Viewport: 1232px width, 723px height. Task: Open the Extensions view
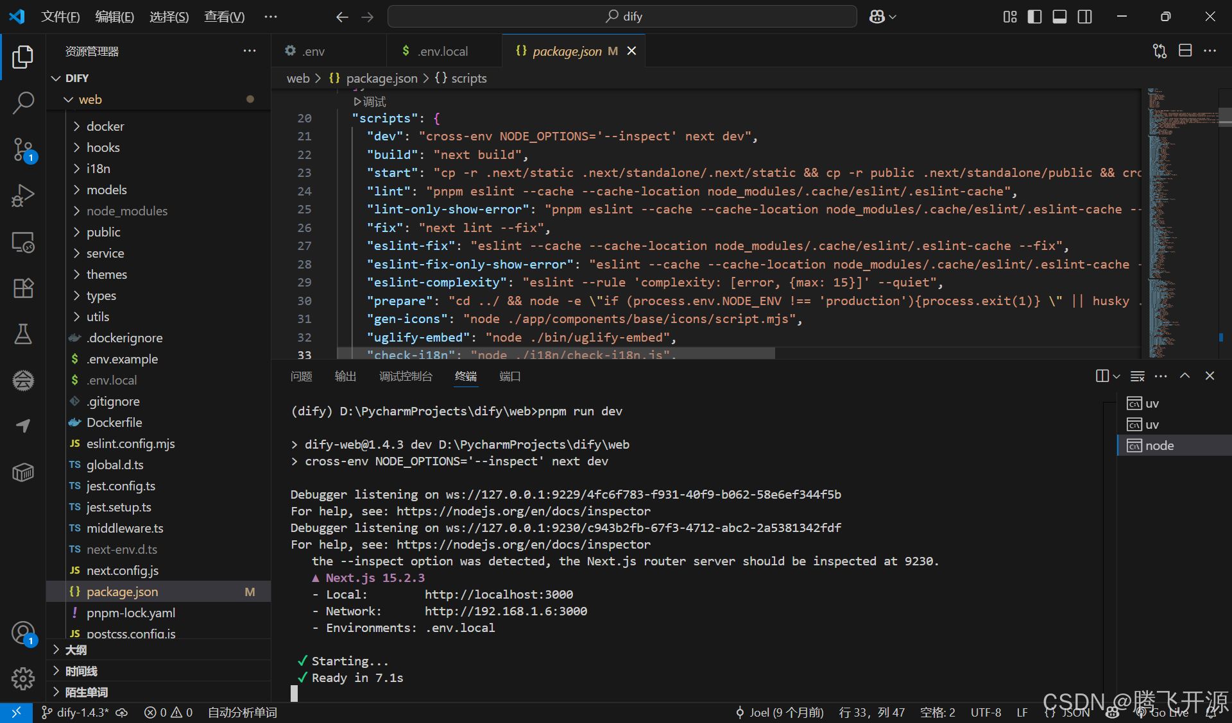coord(23,288)
